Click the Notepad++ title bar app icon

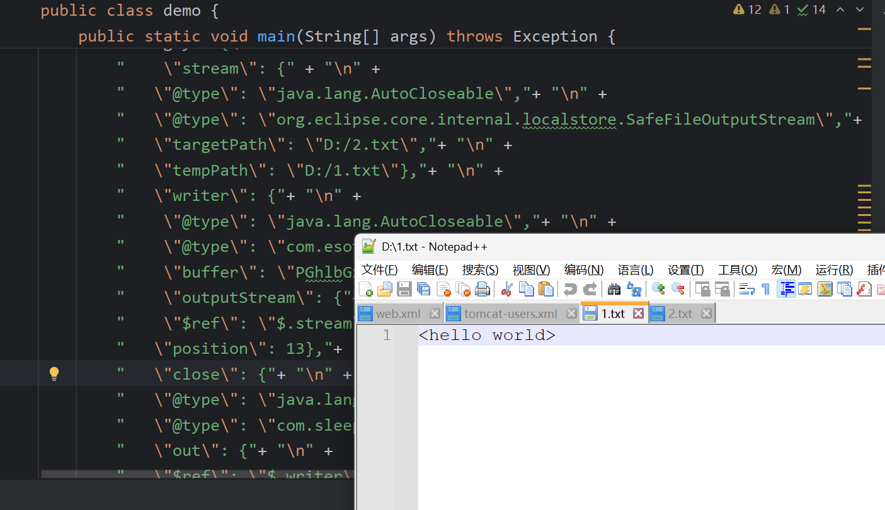tap(369, 246)
